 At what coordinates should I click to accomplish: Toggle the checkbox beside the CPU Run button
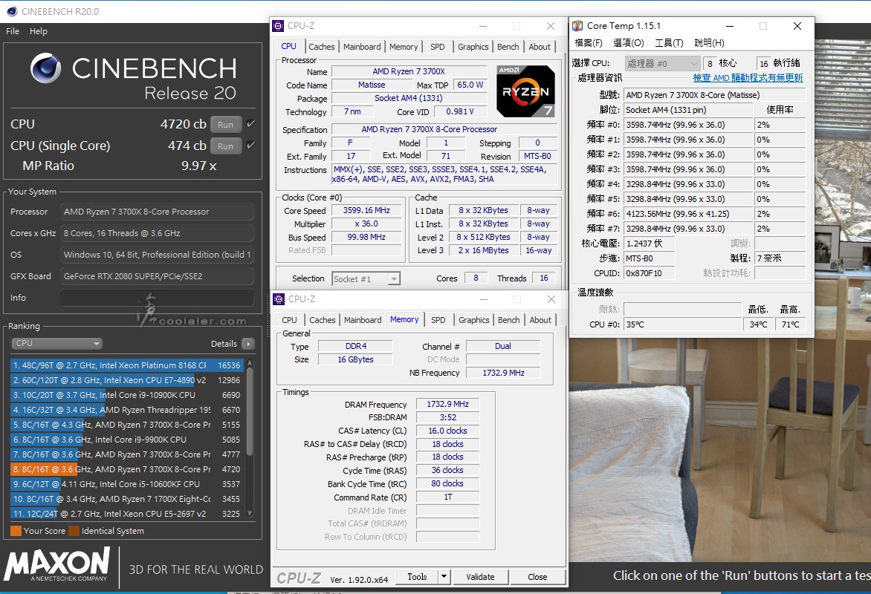click(250, 124)
